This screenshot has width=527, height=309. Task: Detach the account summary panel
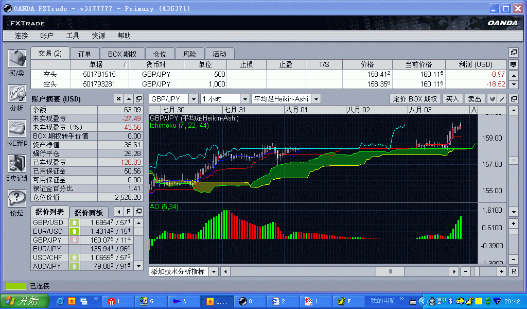pos(139,99)
